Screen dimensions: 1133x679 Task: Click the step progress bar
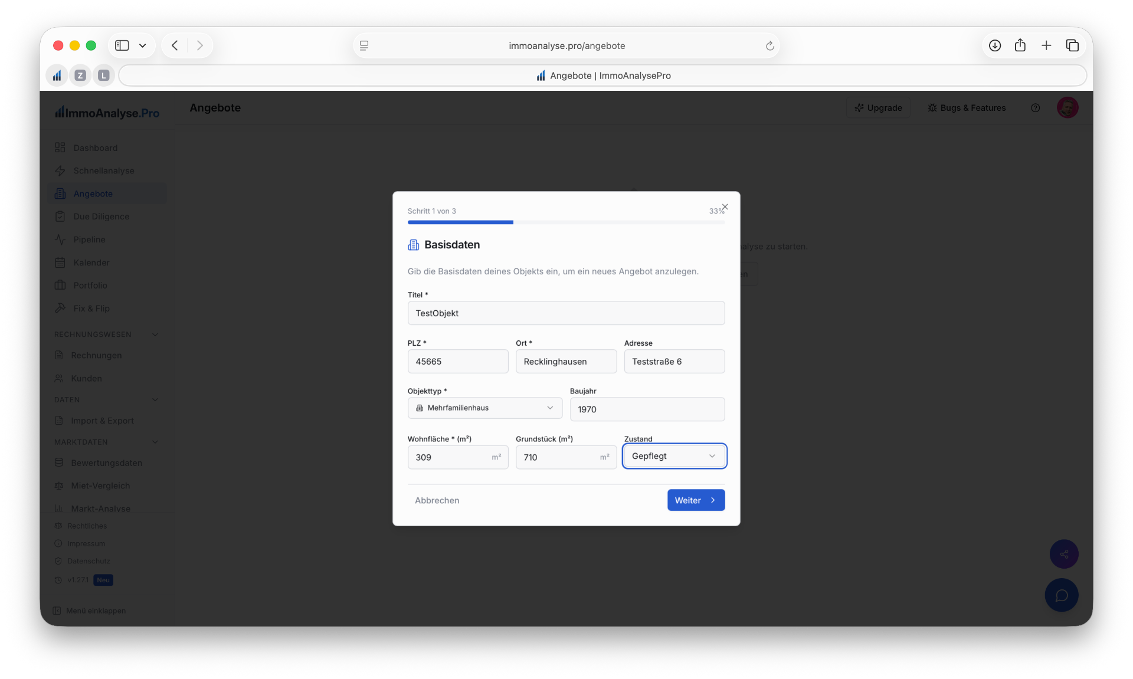coord(566,222)
